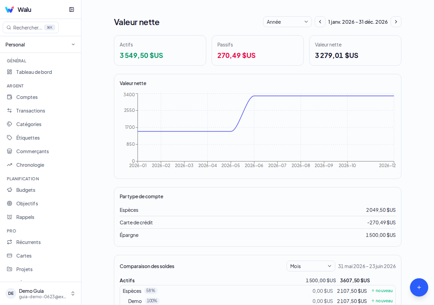Click the Demo account comparison row
Image resolution: width=434 pixels, height=305 pixels.
[258, 301]
